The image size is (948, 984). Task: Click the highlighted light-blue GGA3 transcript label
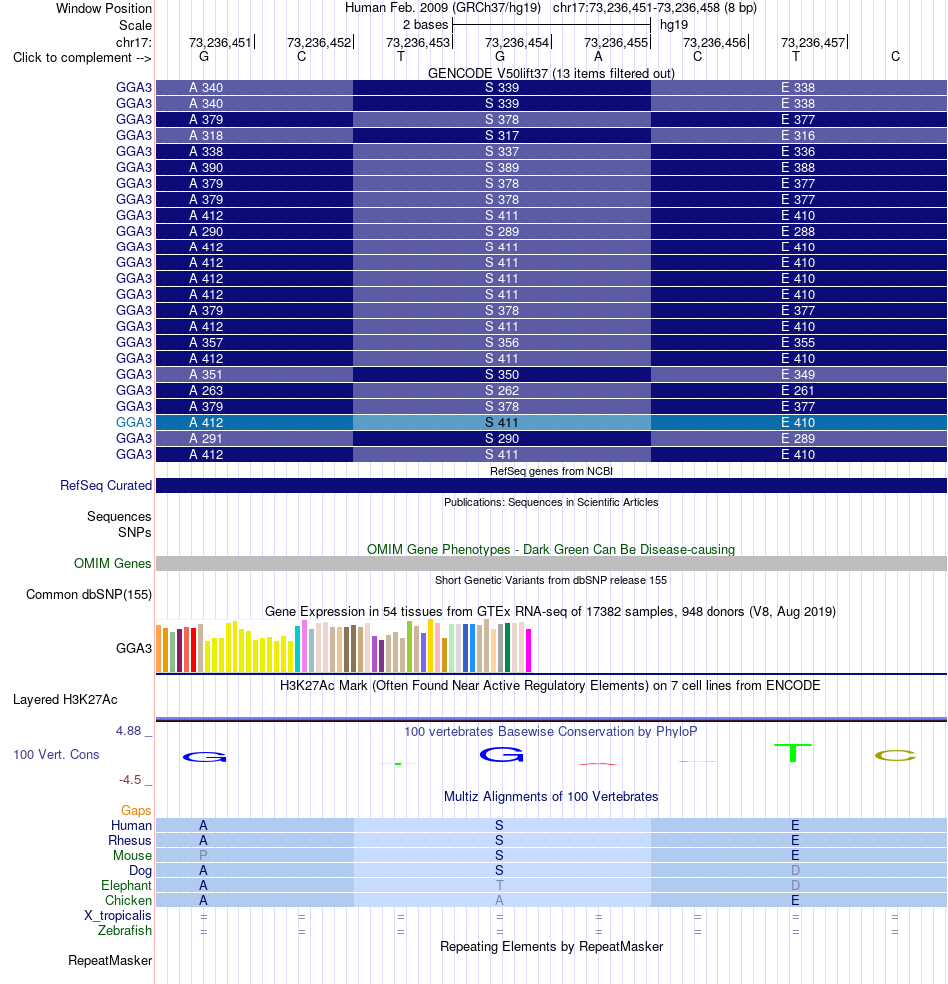pos(134,422)
